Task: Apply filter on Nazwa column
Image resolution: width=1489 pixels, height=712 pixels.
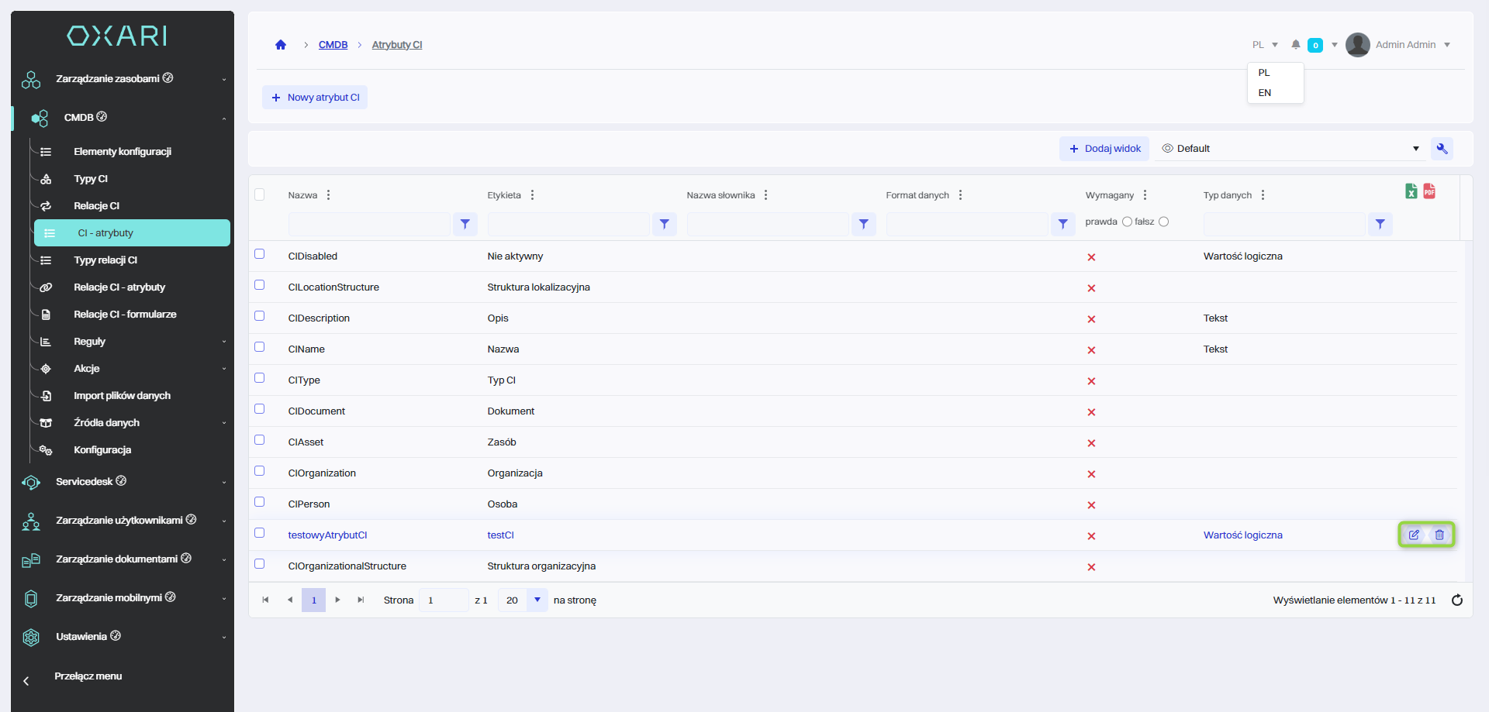Action: click(x=465, y=224)
